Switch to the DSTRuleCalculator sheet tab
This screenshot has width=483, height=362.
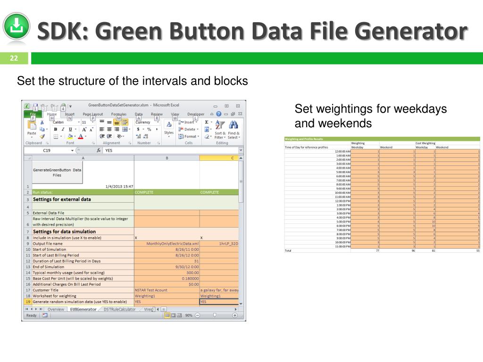coord(119,309)
